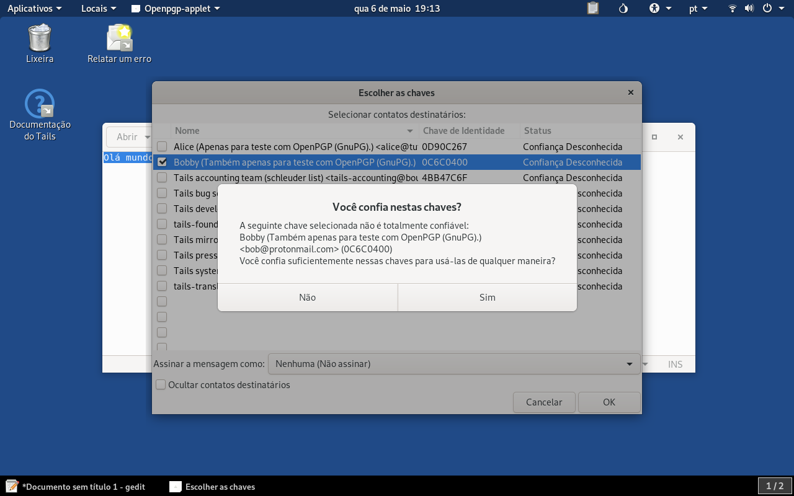Image resolution: width=794 pixels, height=496 pixels.
Task: Close the Escolher as chaves dialog
Action: 631,92
